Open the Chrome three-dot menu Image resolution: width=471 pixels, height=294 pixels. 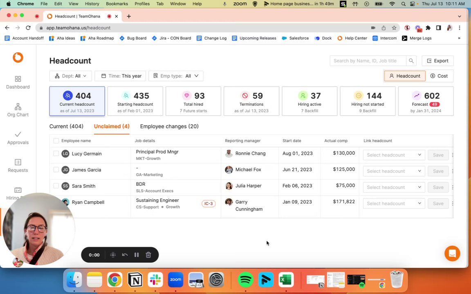coord(460,28)
